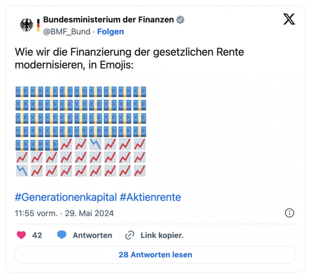Copy link via Link kopier.
Screen dimensions: 312x278
coord(162,235)
